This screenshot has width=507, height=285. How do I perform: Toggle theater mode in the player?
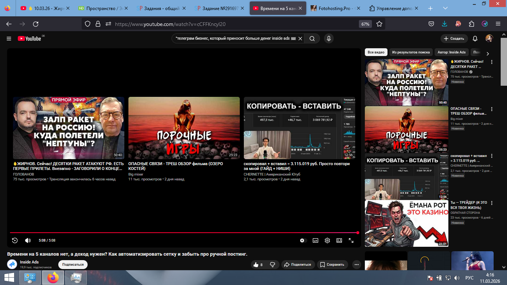339,240
